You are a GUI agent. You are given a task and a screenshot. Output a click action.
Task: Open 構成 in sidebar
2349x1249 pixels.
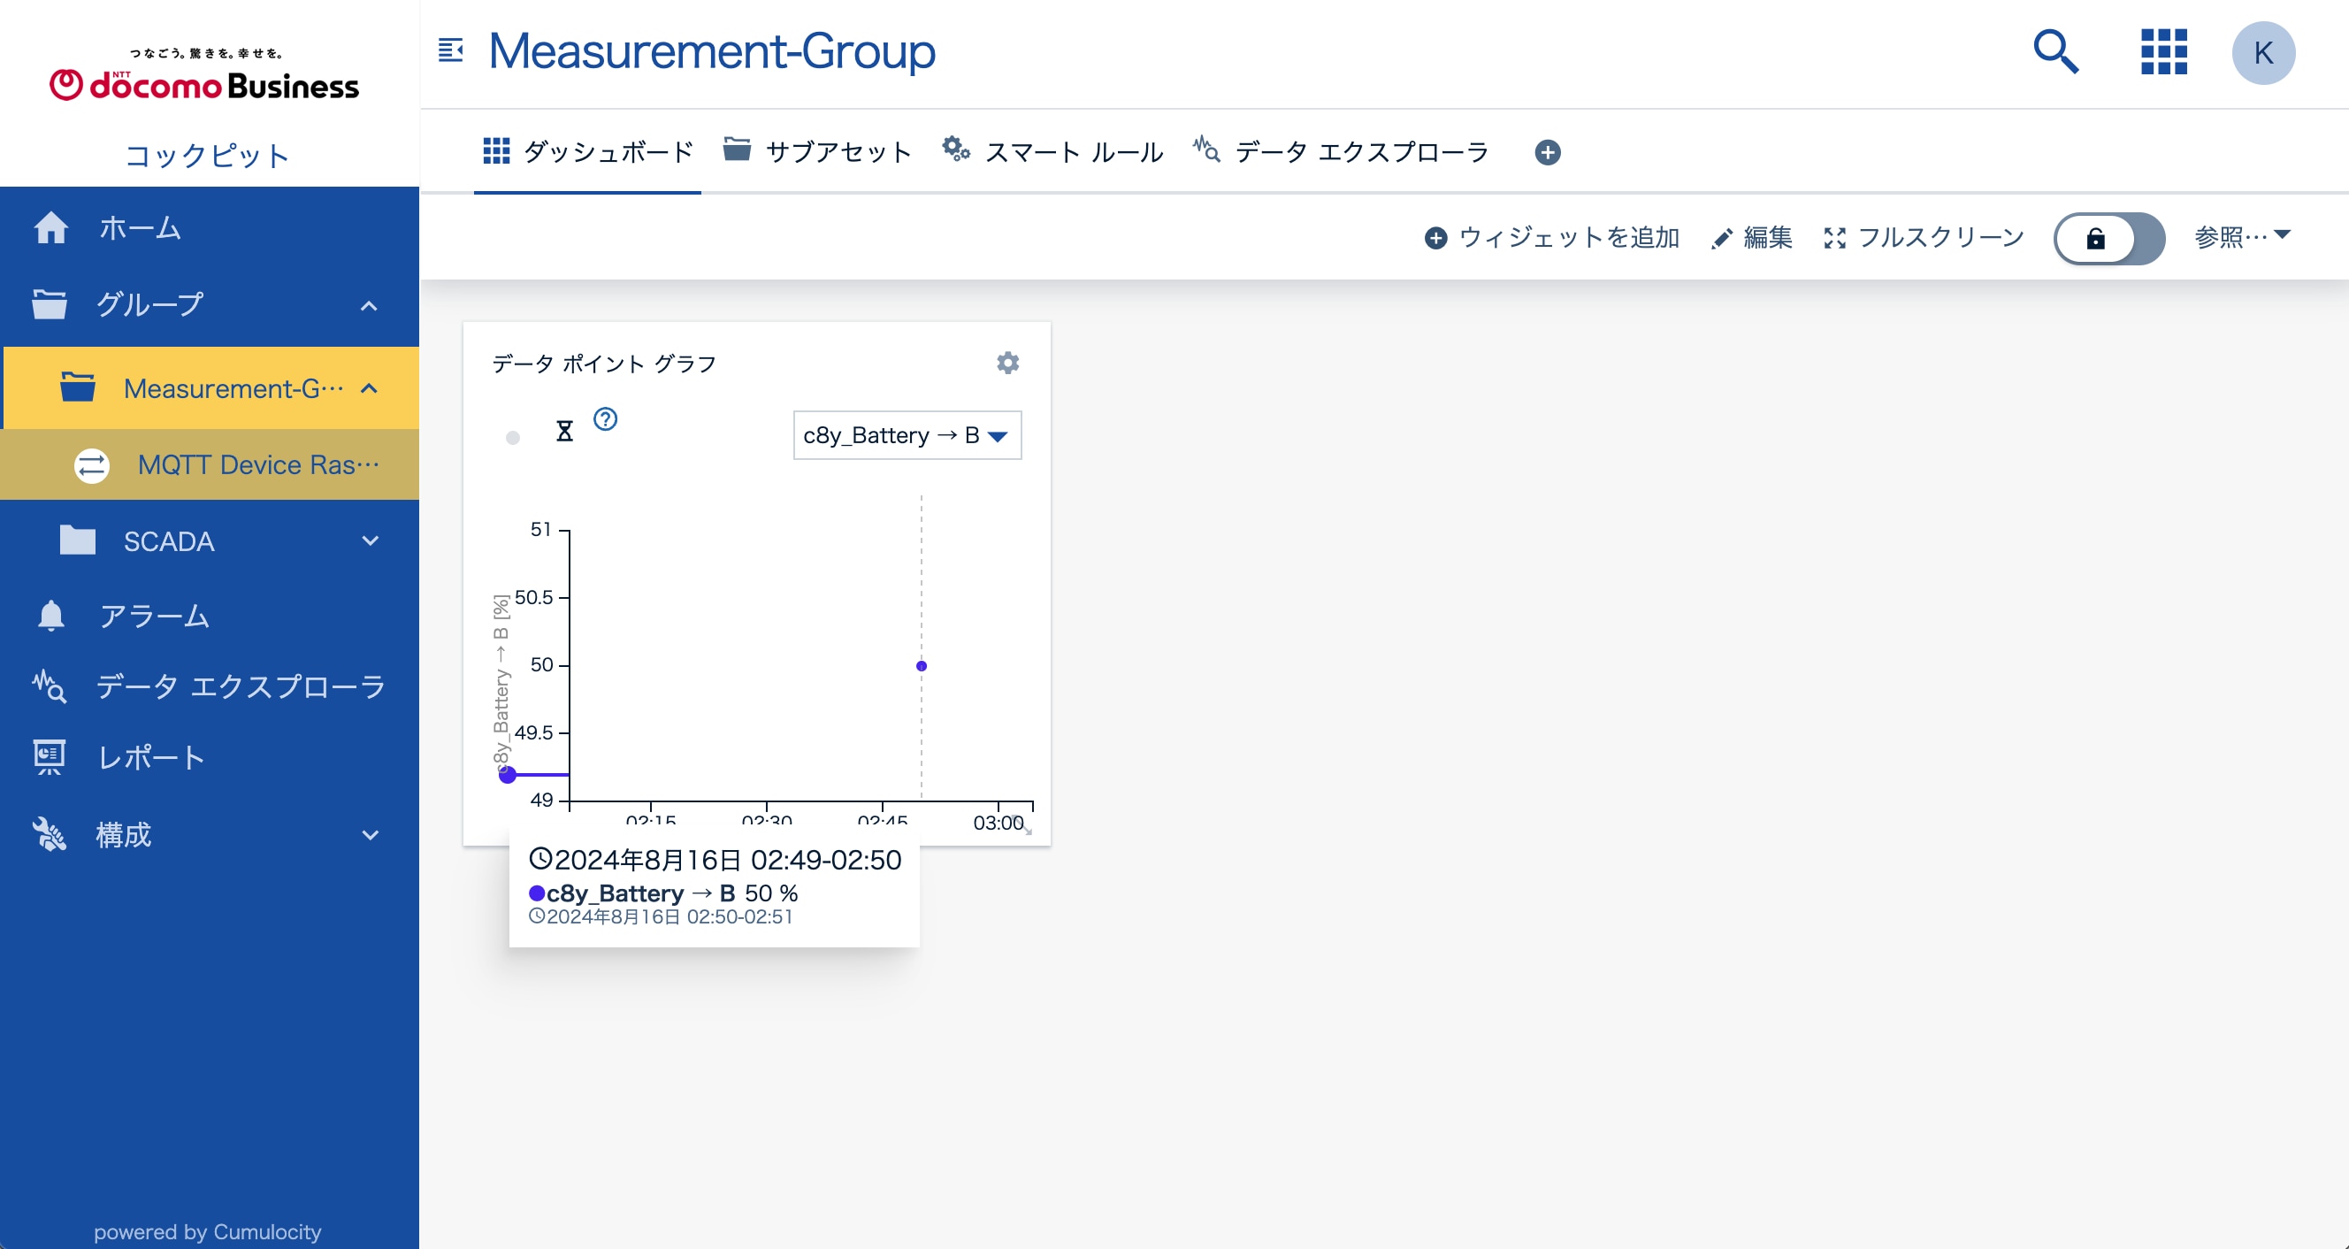pyautogui.click(x=210, y=835)
